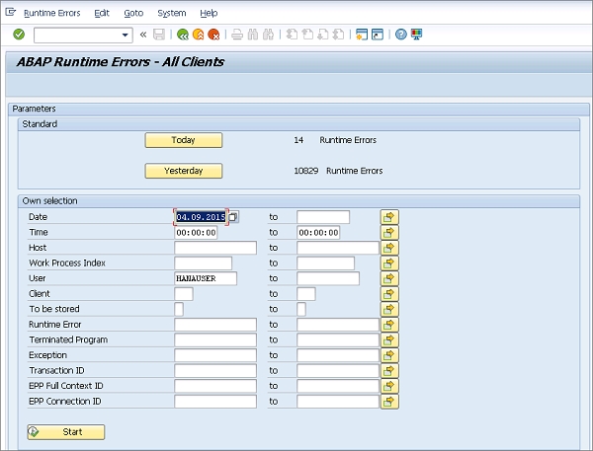
Task: Click the red Cancel icon in toolbar
Action: 213,35
